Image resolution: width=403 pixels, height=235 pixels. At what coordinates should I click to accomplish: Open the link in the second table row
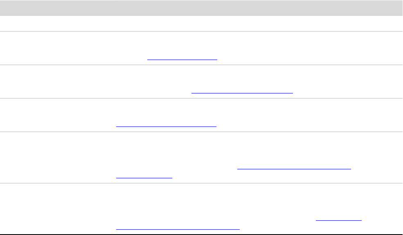tap(182, 58)
